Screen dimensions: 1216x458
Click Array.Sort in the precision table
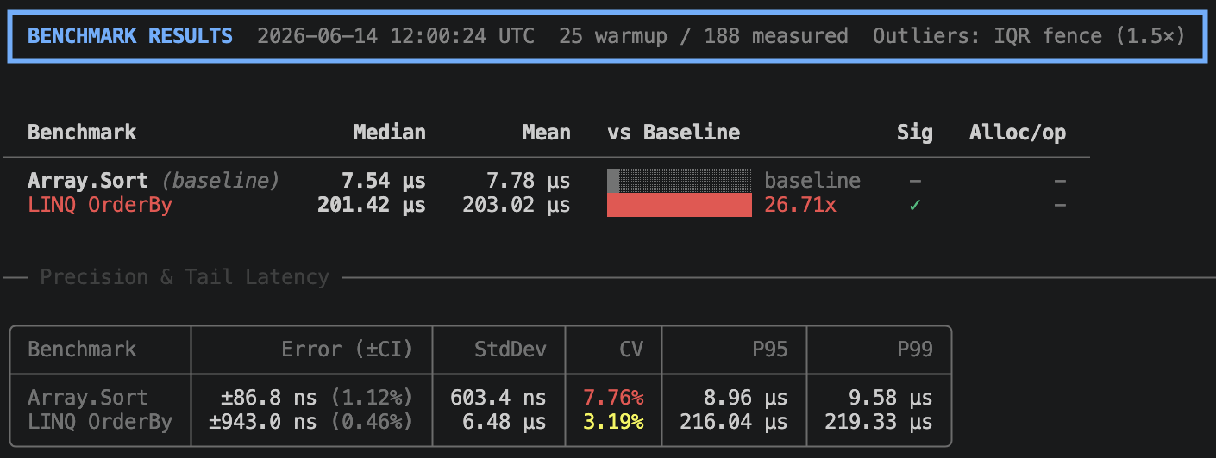pos(88,397)
